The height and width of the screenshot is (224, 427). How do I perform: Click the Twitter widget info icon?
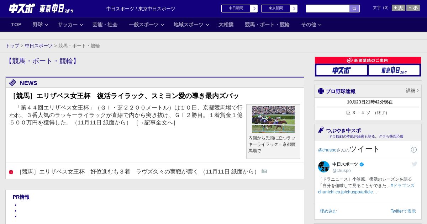tap(414, 150)
